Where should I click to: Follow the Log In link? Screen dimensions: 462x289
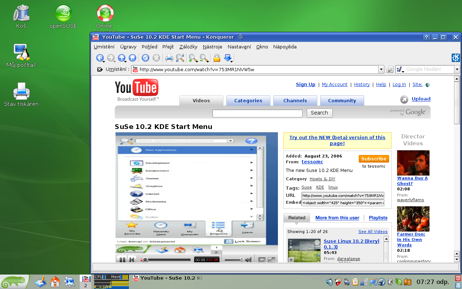pos(399,84)
